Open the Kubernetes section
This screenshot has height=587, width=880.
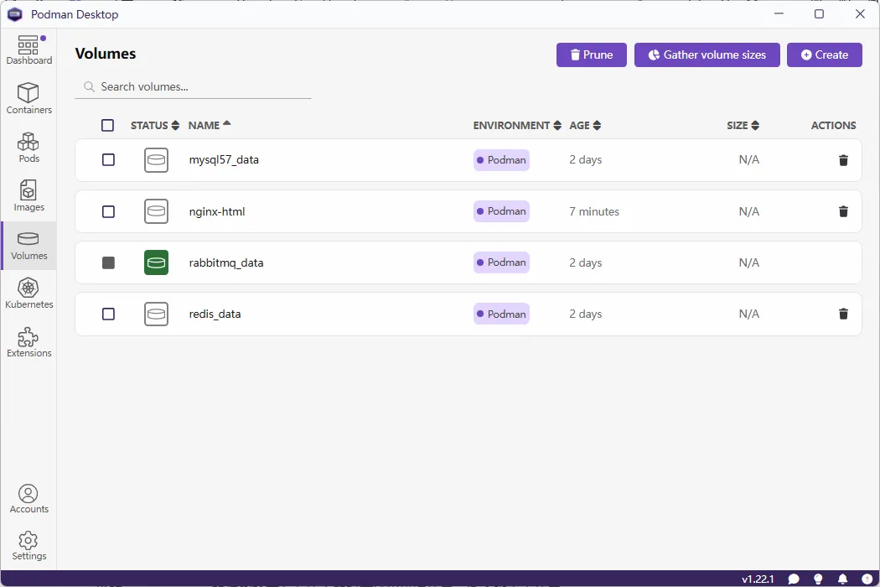pyautogui.click(x=28, y=293)
